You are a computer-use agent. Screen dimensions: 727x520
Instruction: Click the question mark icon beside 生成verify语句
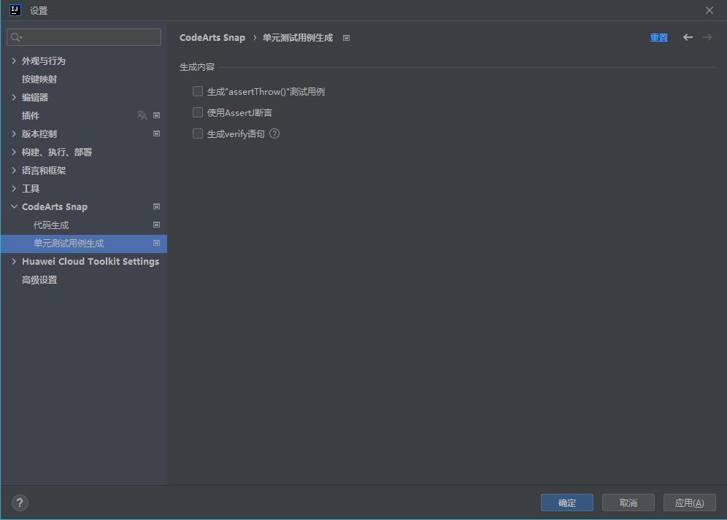[x=274, y=133]
